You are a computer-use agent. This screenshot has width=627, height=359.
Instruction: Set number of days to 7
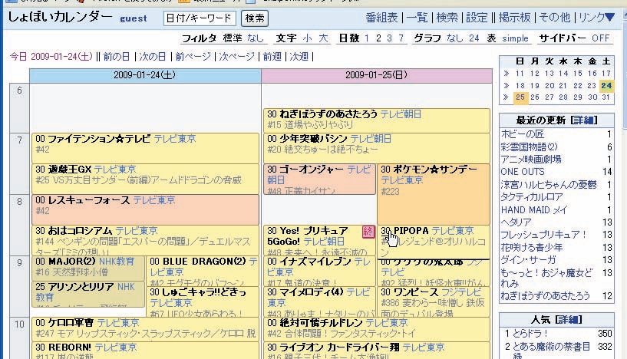point(401,38)
